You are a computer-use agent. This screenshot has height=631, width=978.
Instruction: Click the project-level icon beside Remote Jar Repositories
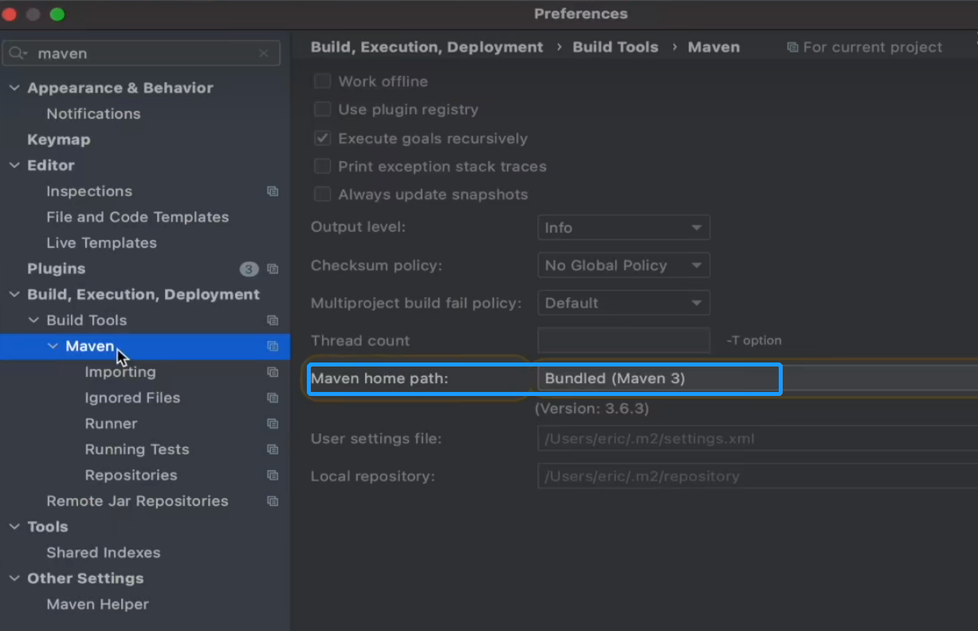click(x=273, y=501)
